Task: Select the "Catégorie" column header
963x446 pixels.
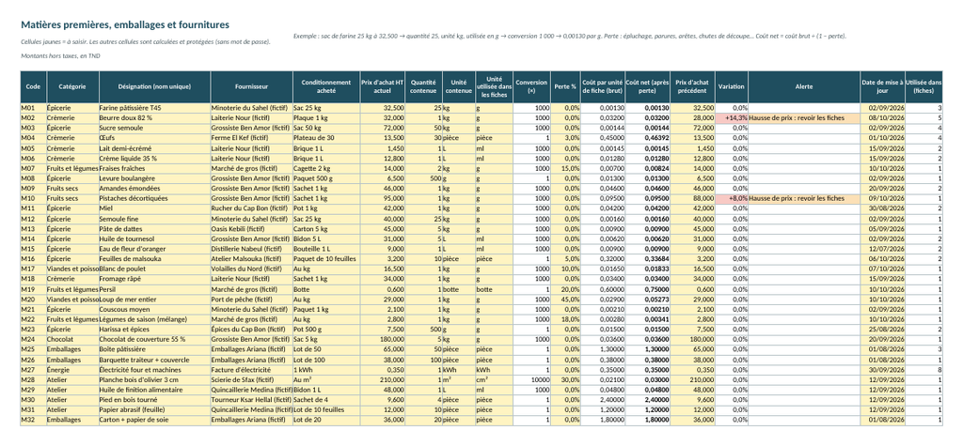Action: [x=72, y=87]
